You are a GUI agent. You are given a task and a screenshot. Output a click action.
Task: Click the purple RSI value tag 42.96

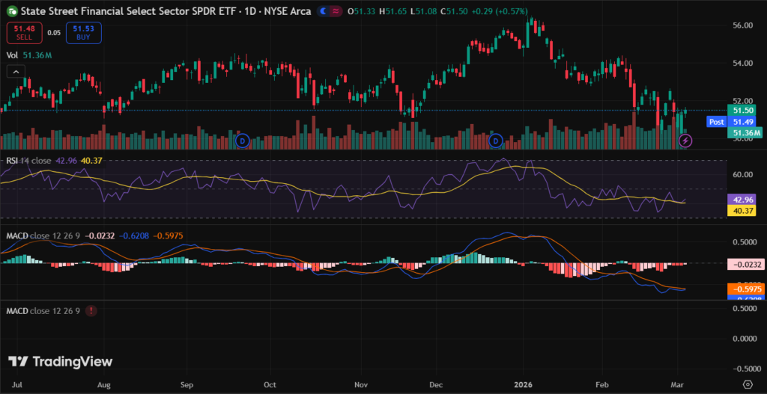[x=743, y=200]
